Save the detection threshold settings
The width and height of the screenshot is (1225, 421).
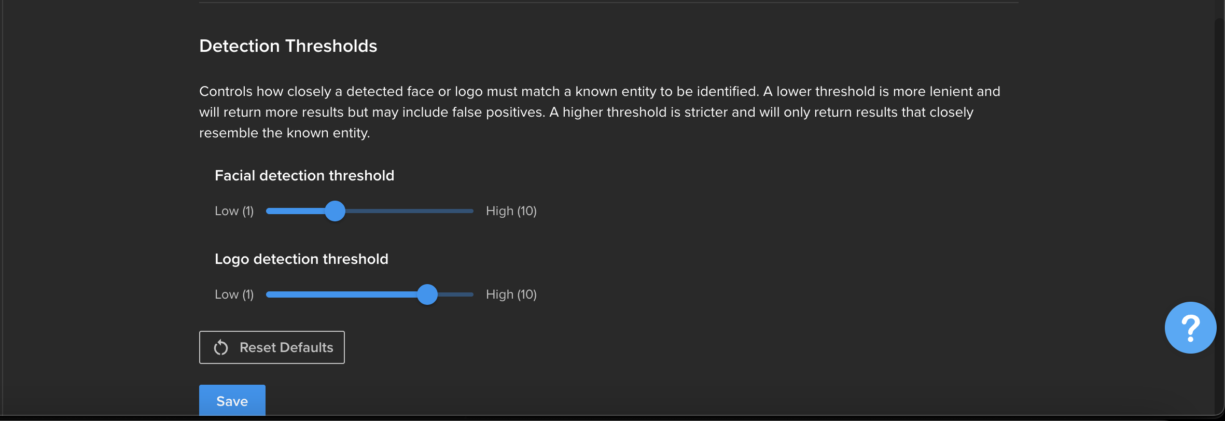pyautogui.click(x=232, y=401)
